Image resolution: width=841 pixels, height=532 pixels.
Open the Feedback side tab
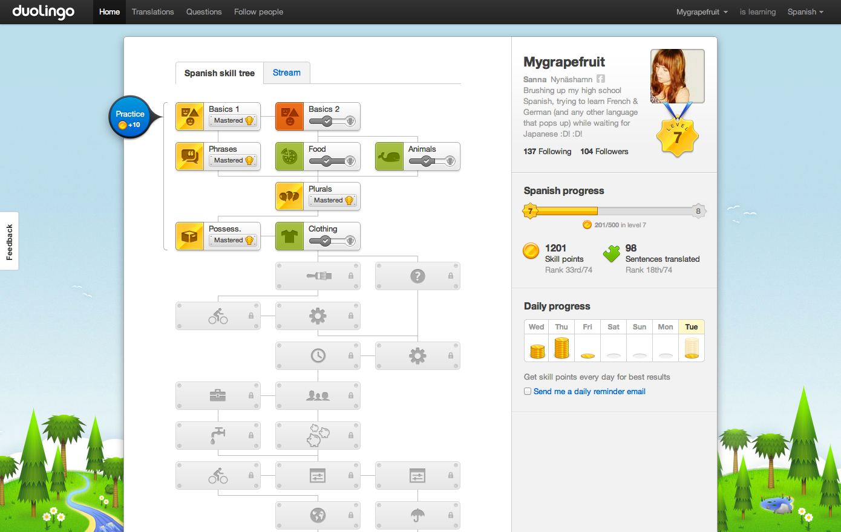point(9,241)
